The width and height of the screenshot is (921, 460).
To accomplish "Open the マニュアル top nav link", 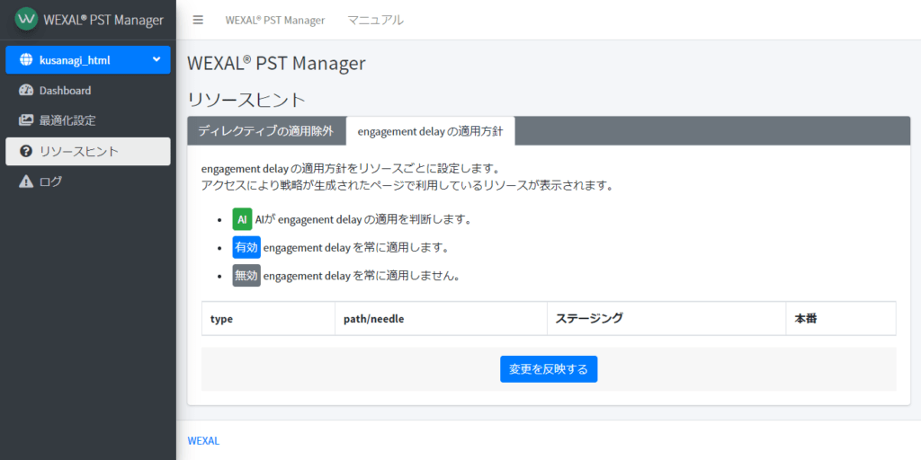I will 375,20.
